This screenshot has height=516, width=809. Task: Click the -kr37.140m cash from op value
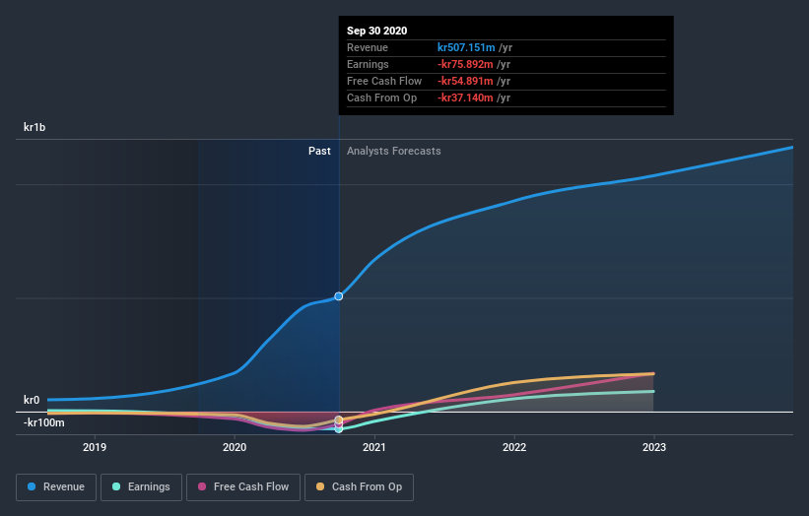465,97
